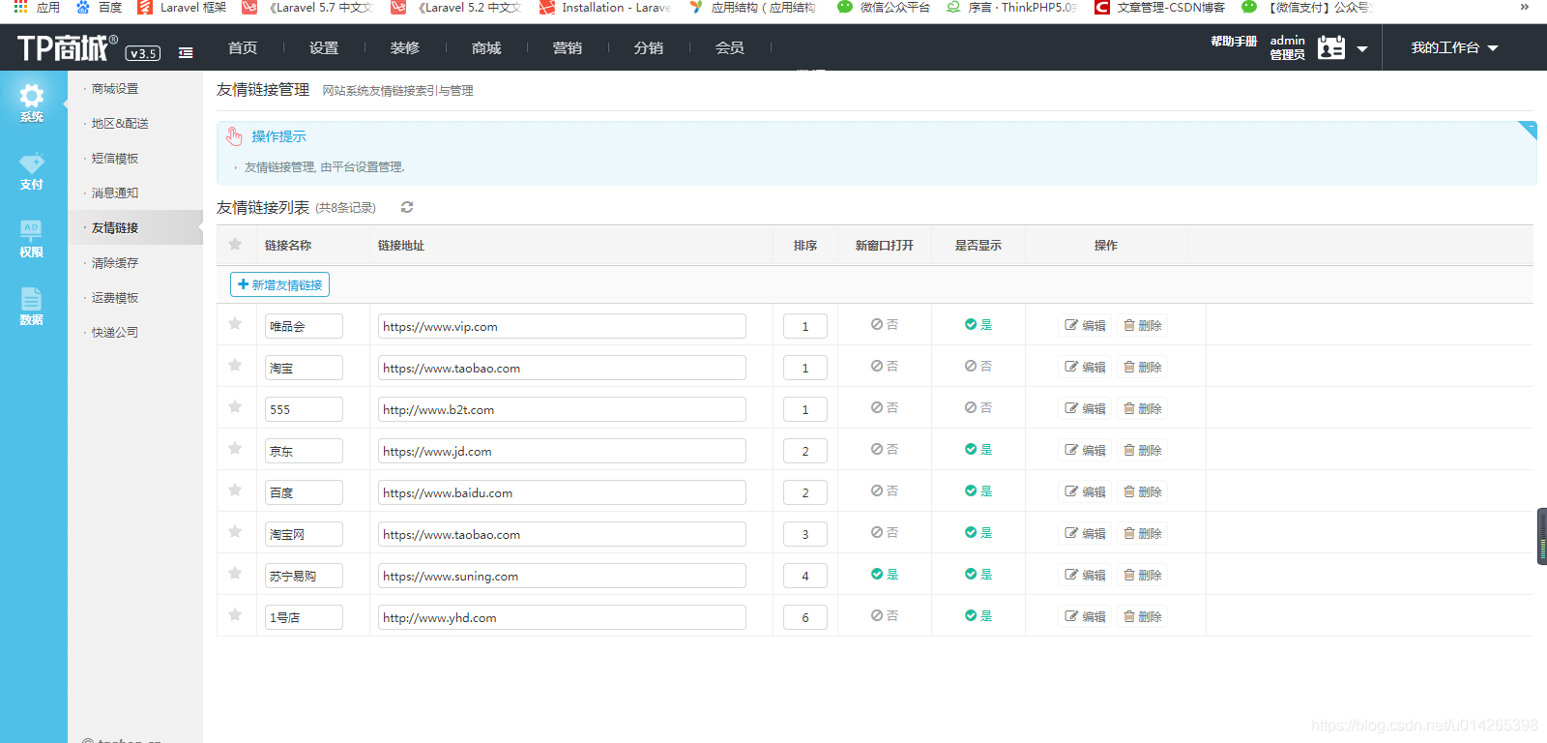Image resolution: width=1547 pixels, height=743 pixels.
Task: Click the star icon in the 唯品会 row
Action: 235,324
